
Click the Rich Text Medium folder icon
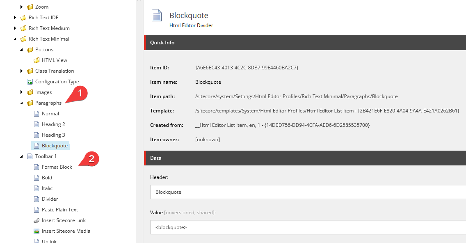[23, 28]
